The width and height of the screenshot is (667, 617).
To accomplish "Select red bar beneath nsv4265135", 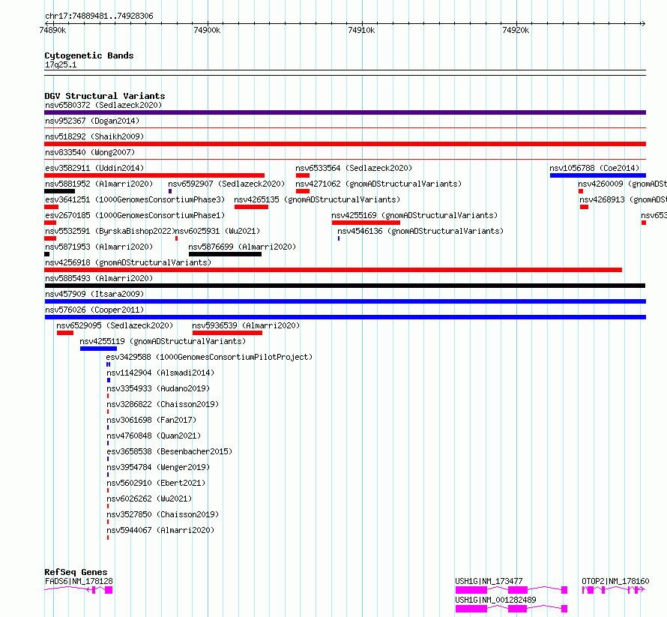I will [x=251, y=207].
